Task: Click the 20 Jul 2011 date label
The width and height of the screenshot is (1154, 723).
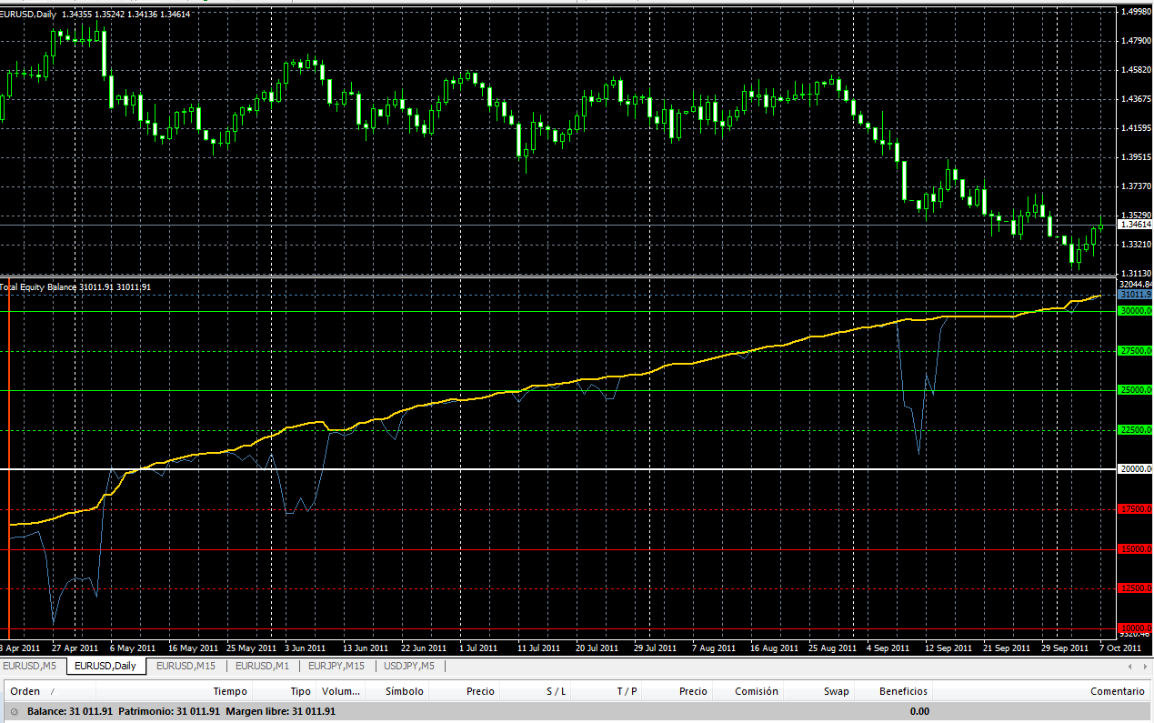Action: coord(597,648)
